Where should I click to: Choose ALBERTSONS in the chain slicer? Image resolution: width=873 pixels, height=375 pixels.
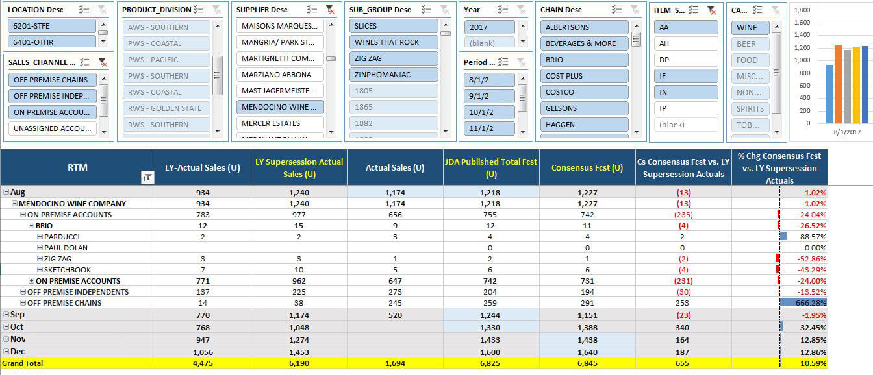[585, 27]
